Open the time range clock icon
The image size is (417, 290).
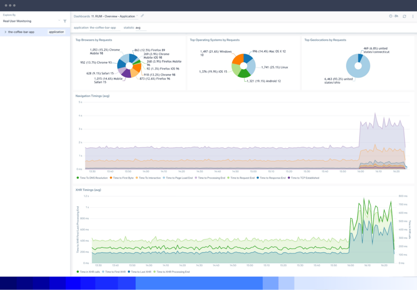tap(390, 16)
